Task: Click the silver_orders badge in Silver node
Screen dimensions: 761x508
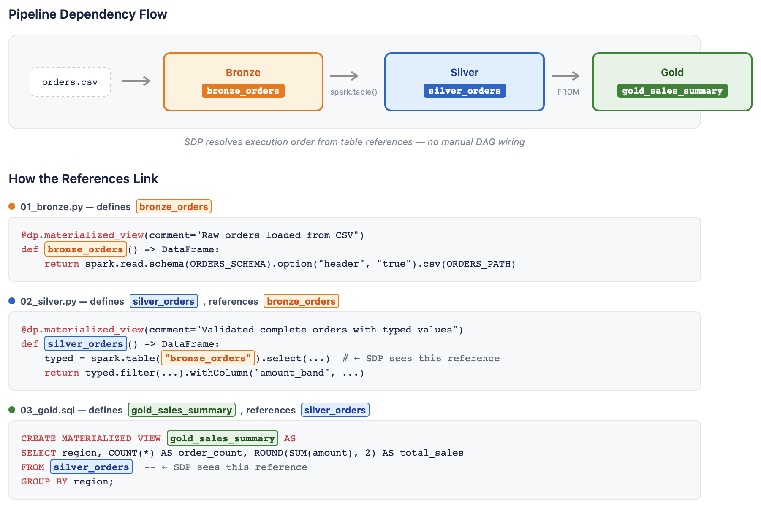Action: pos(465,91)
